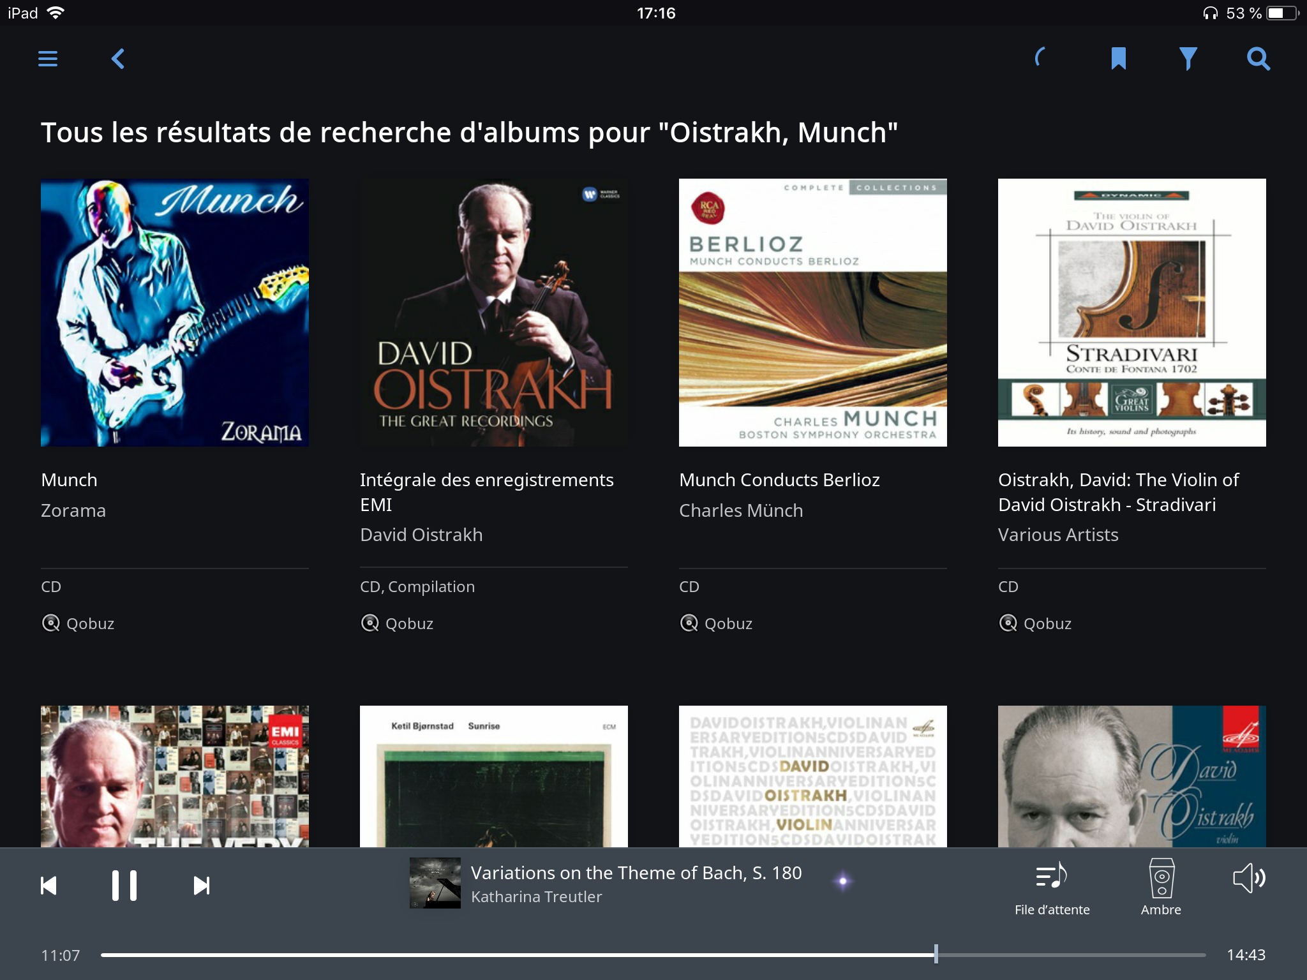Screen dimensions: 1307x980
Task: Tap the "CD" label under Munch Conducts Berlioz
Action: [689, 586]
